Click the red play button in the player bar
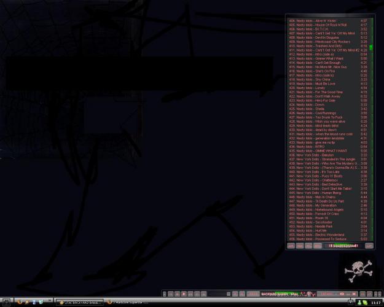Viewport: 384px width, 307px height. (x=184, y=294)
